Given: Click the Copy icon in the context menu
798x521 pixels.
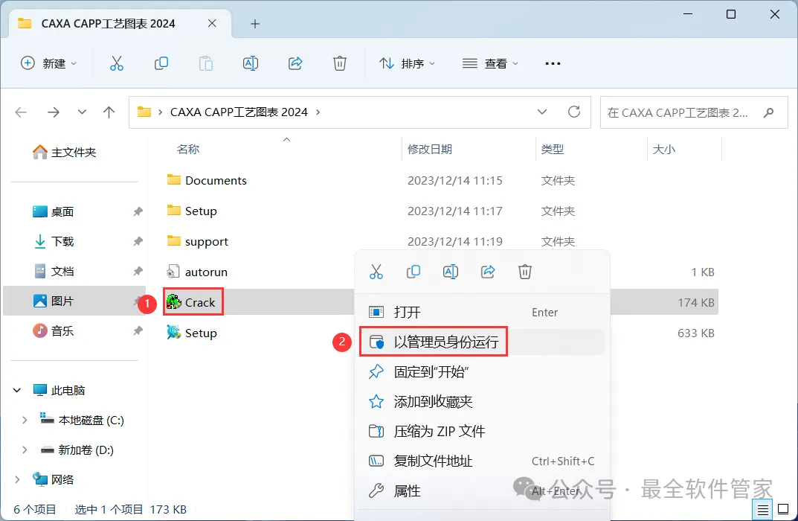Looking at the screenshot, I should [414, 272].
